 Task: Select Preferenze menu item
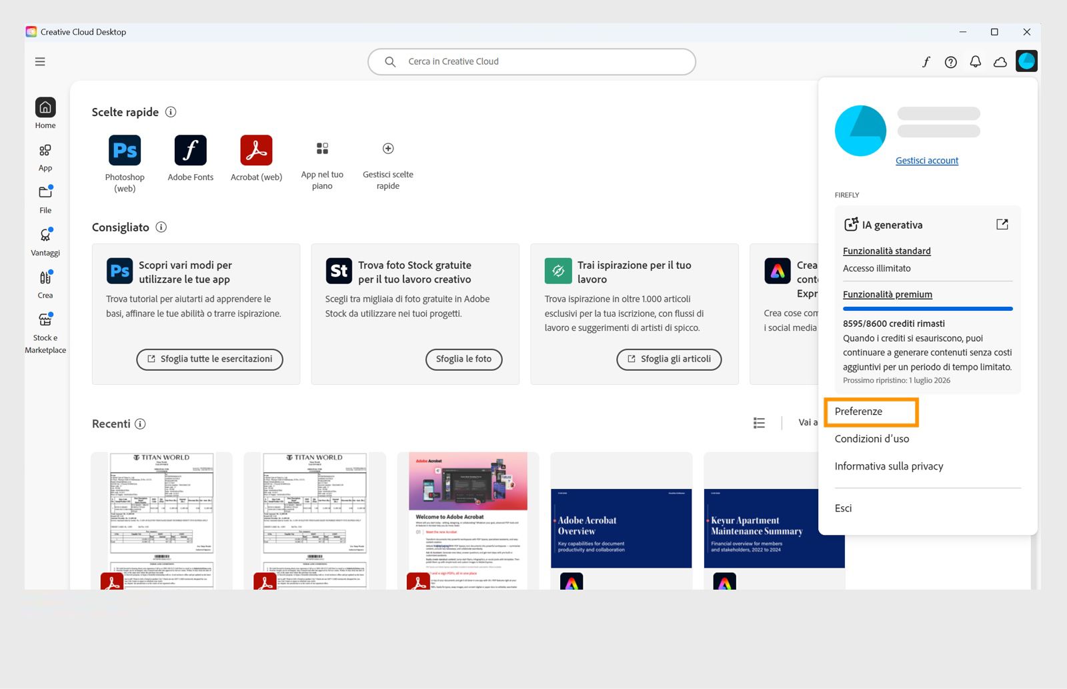[872, 412]
